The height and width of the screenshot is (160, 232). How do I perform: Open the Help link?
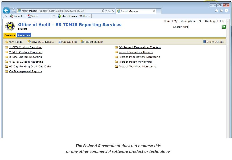tap(222, 21)
